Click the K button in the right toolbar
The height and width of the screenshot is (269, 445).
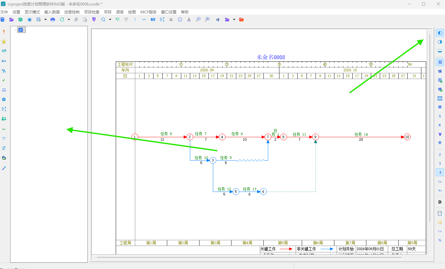click(x=440, y=125)
